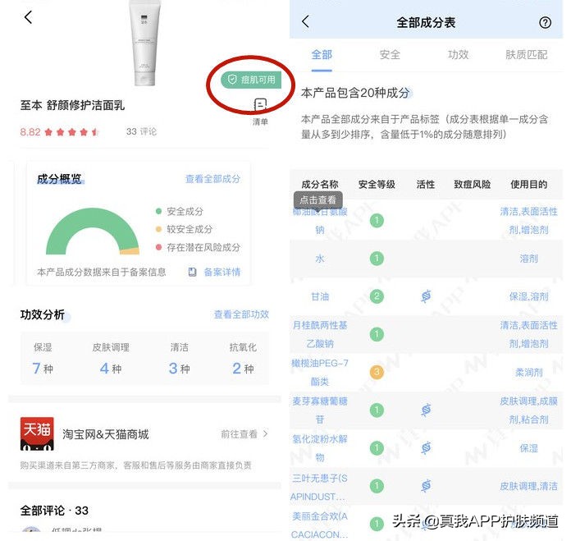Switch to the 全部 tab
The width and height of the screenshot is (571, 541).
pos(322,55)
